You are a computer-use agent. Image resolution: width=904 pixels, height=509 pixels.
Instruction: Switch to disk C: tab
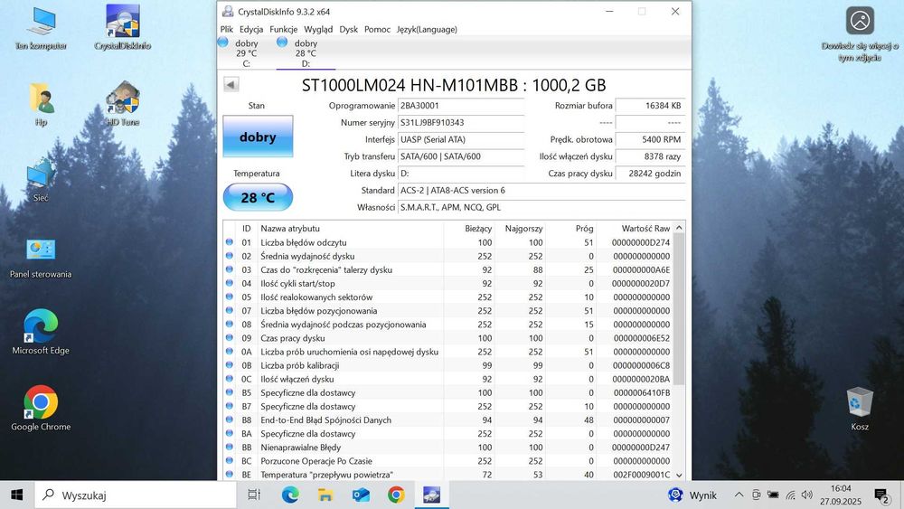[x=246, y=52]
